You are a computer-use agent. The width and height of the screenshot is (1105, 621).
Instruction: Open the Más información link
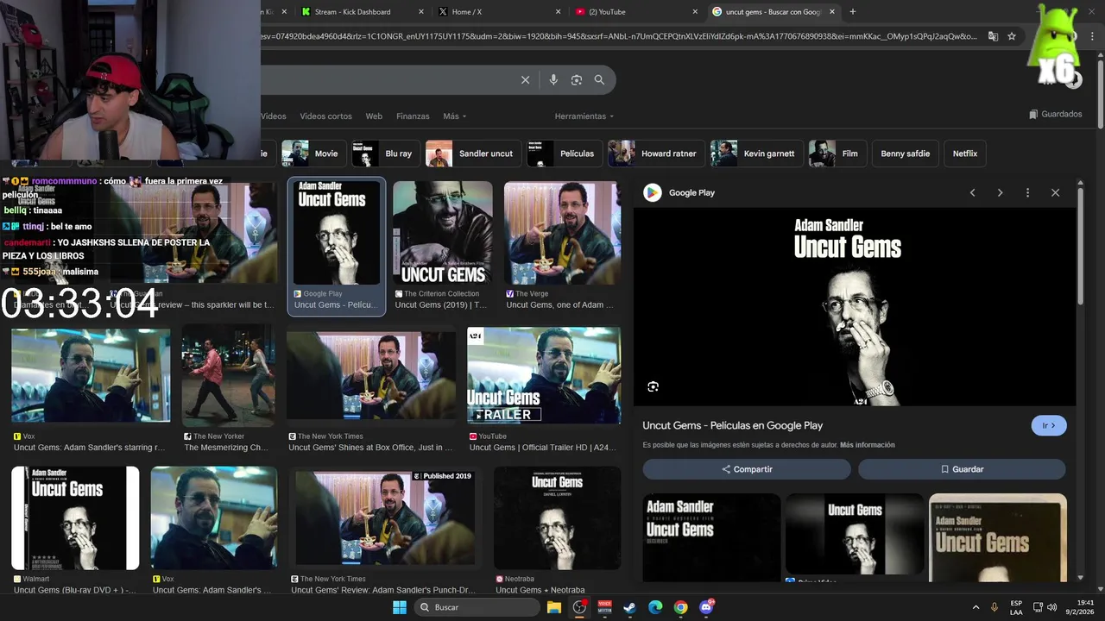867,445
